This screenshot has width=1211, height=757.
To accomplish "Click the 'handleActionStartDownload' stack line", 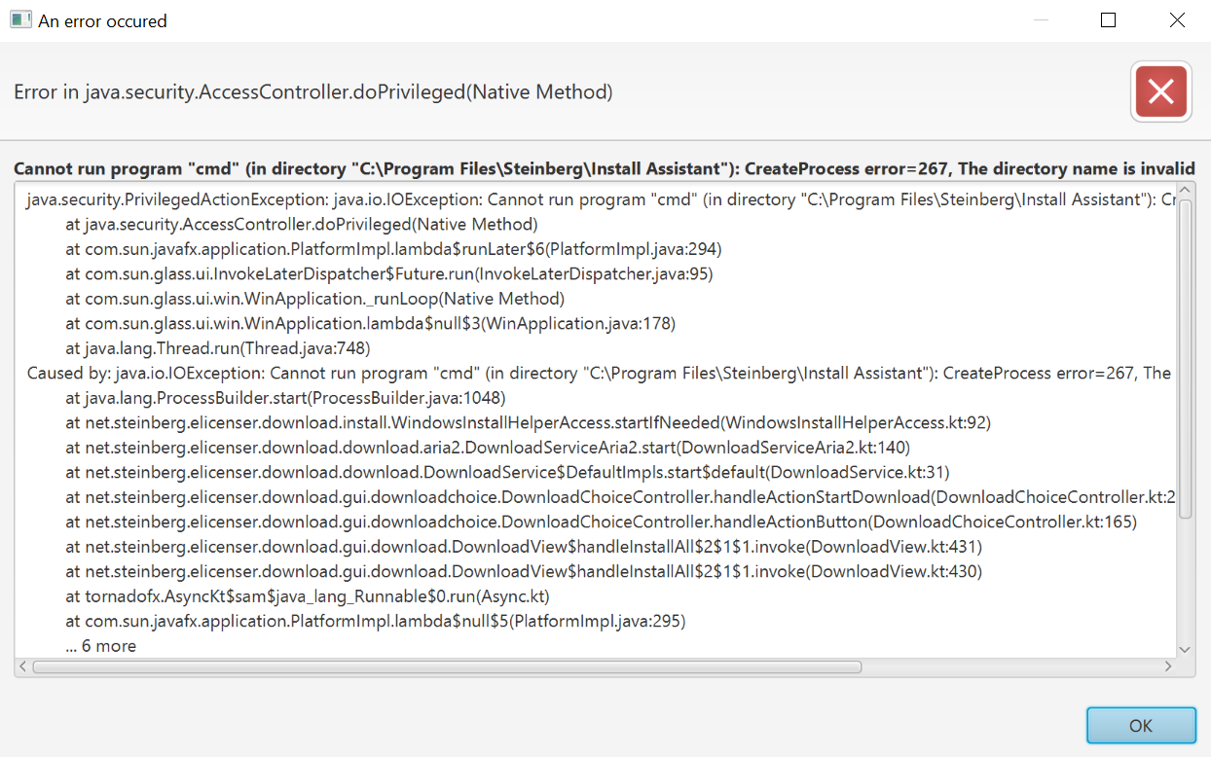I will pyautogui.click(x=620, y=497).
